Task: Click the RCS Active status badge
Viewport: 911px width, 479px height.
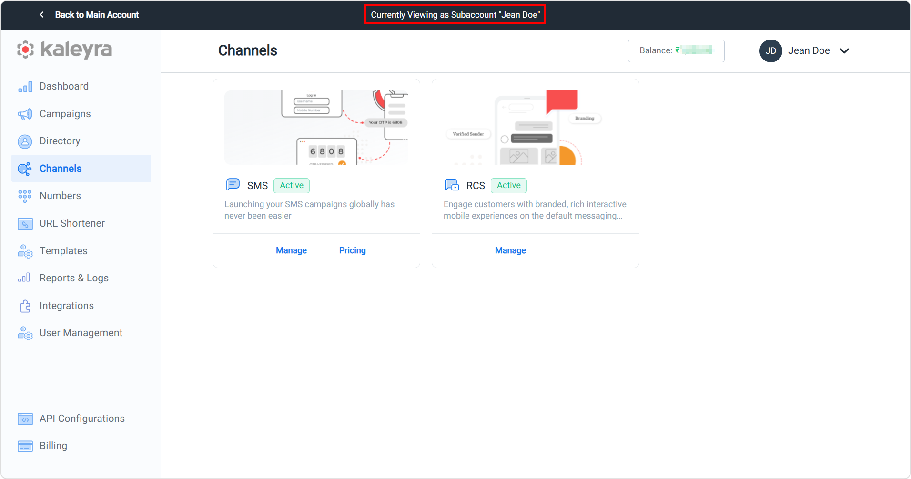Action: (509, 185)
